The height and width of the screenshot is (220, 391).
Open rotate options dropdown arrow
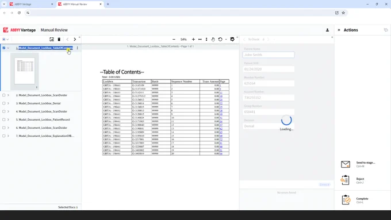coord(226,40)
